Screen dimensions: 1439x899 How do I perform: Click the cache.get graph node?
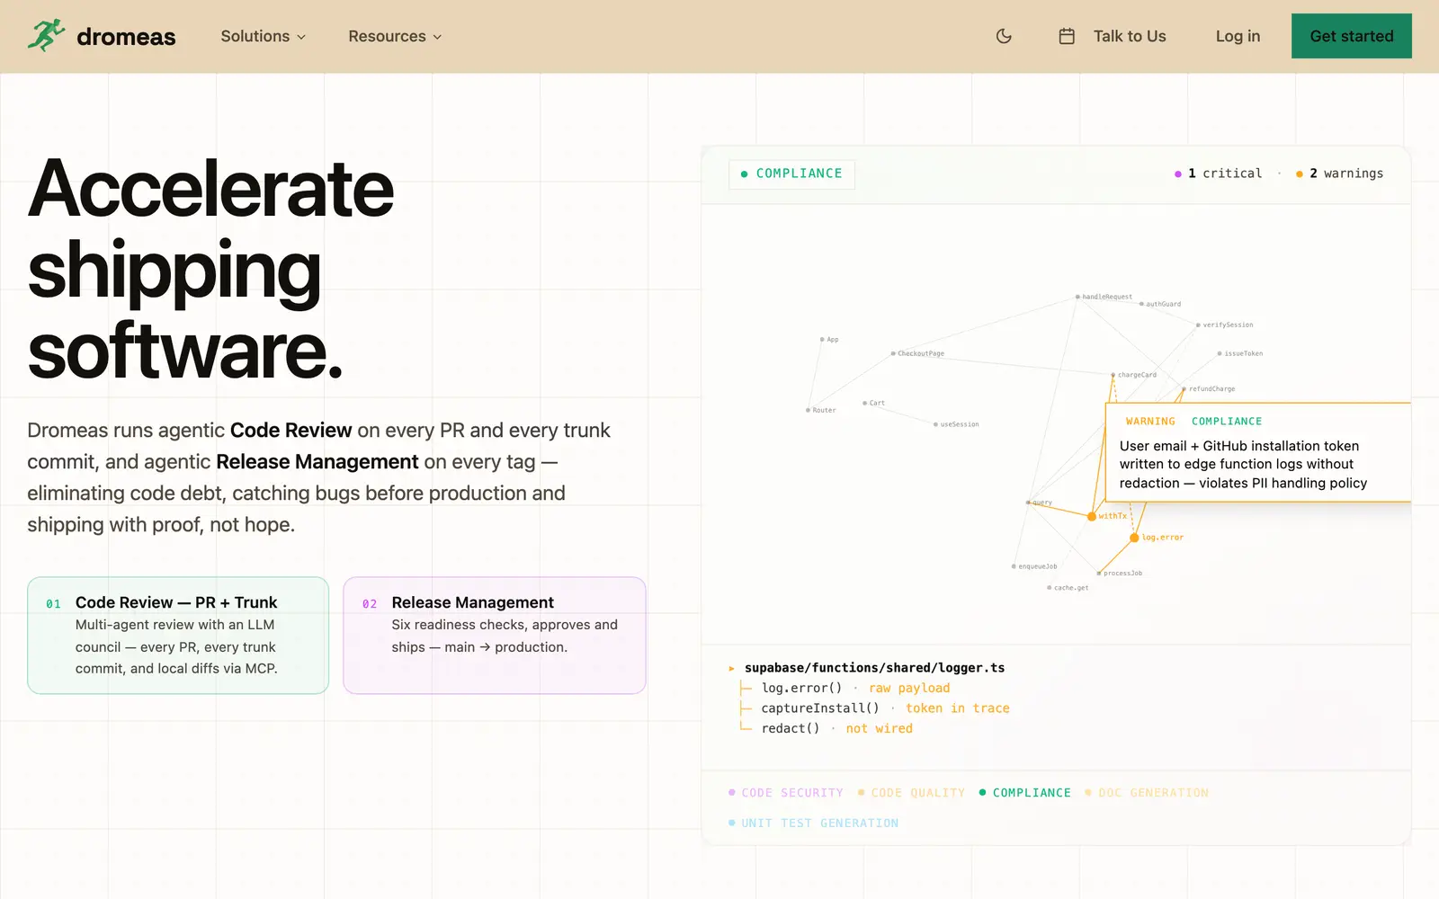pos(1050,588)
